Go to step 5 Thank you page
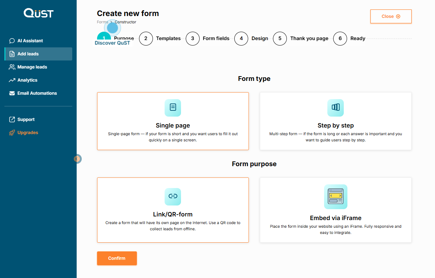Image resolution: width=435 pixels, height=278 pixels. [301, 39]
